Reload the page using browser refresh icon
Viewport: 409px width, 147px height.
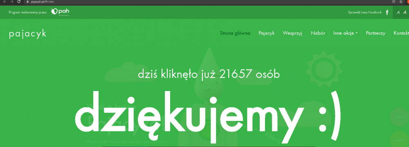[x=19, y=2]
